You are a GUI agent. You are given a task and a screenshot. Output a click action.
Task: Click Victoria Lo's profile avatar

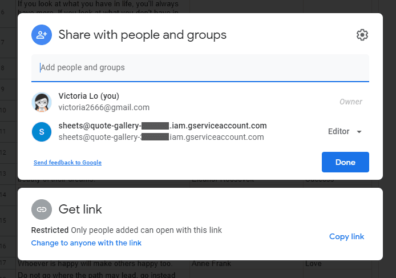42,102
